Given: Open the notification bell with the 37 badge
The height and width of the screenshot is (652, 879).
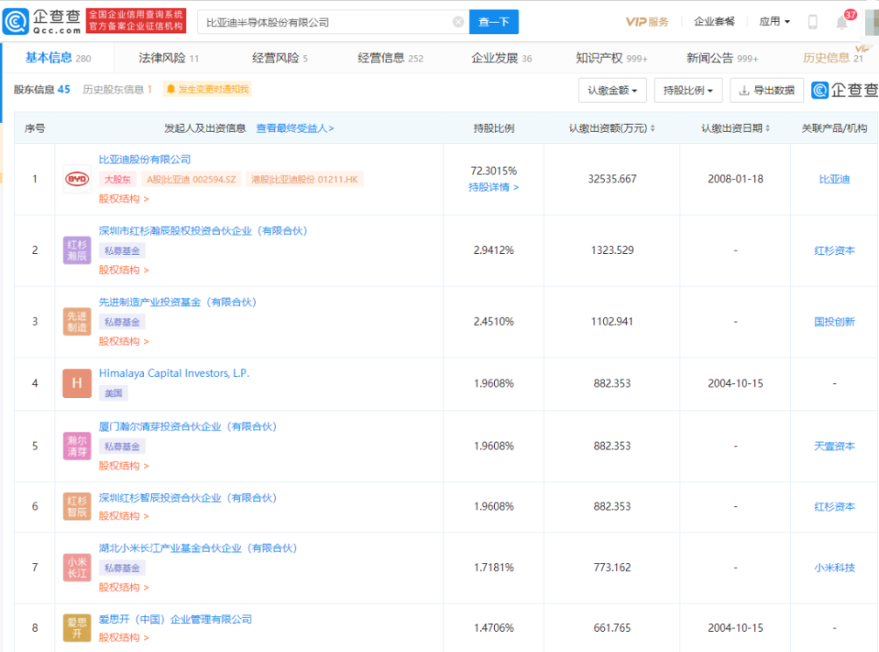Looking at the screenshot, I should point(841,22).
